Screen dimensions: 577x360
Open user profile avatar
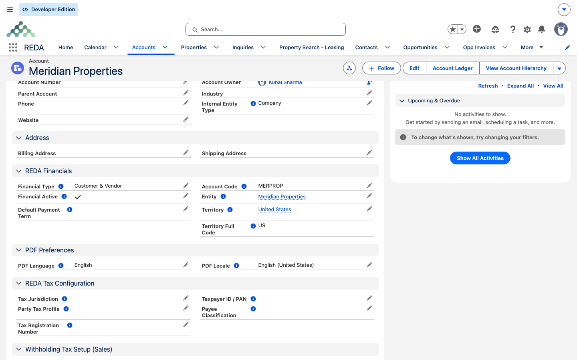click(x=561, y=29)
